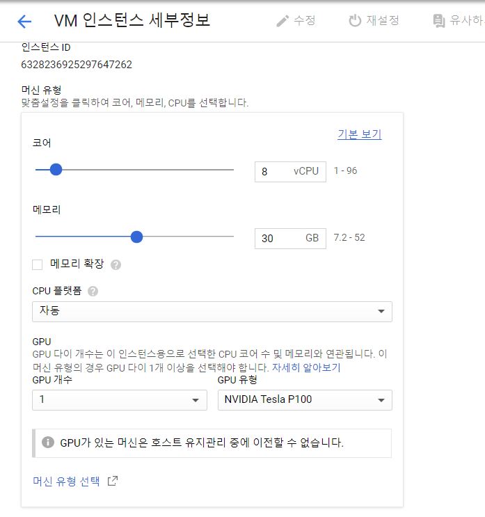Click the 코어 slider handle
The image size is (485, 517).
56,169
